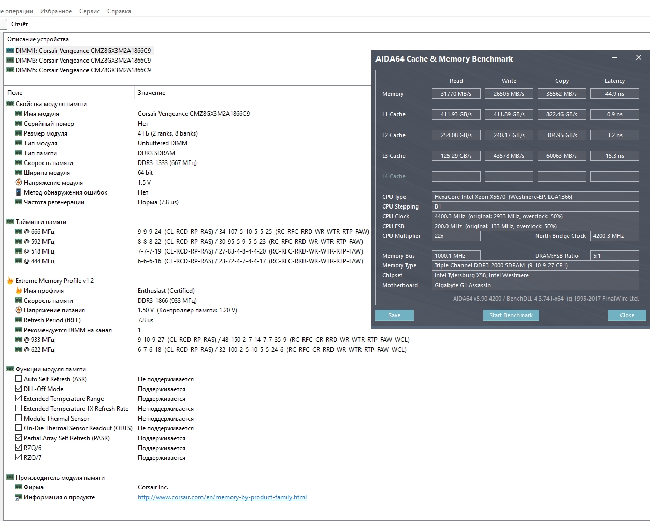Click the DIMM3 memory module icon
Viewport: 650px width, 521px height.
coord(10,61)
